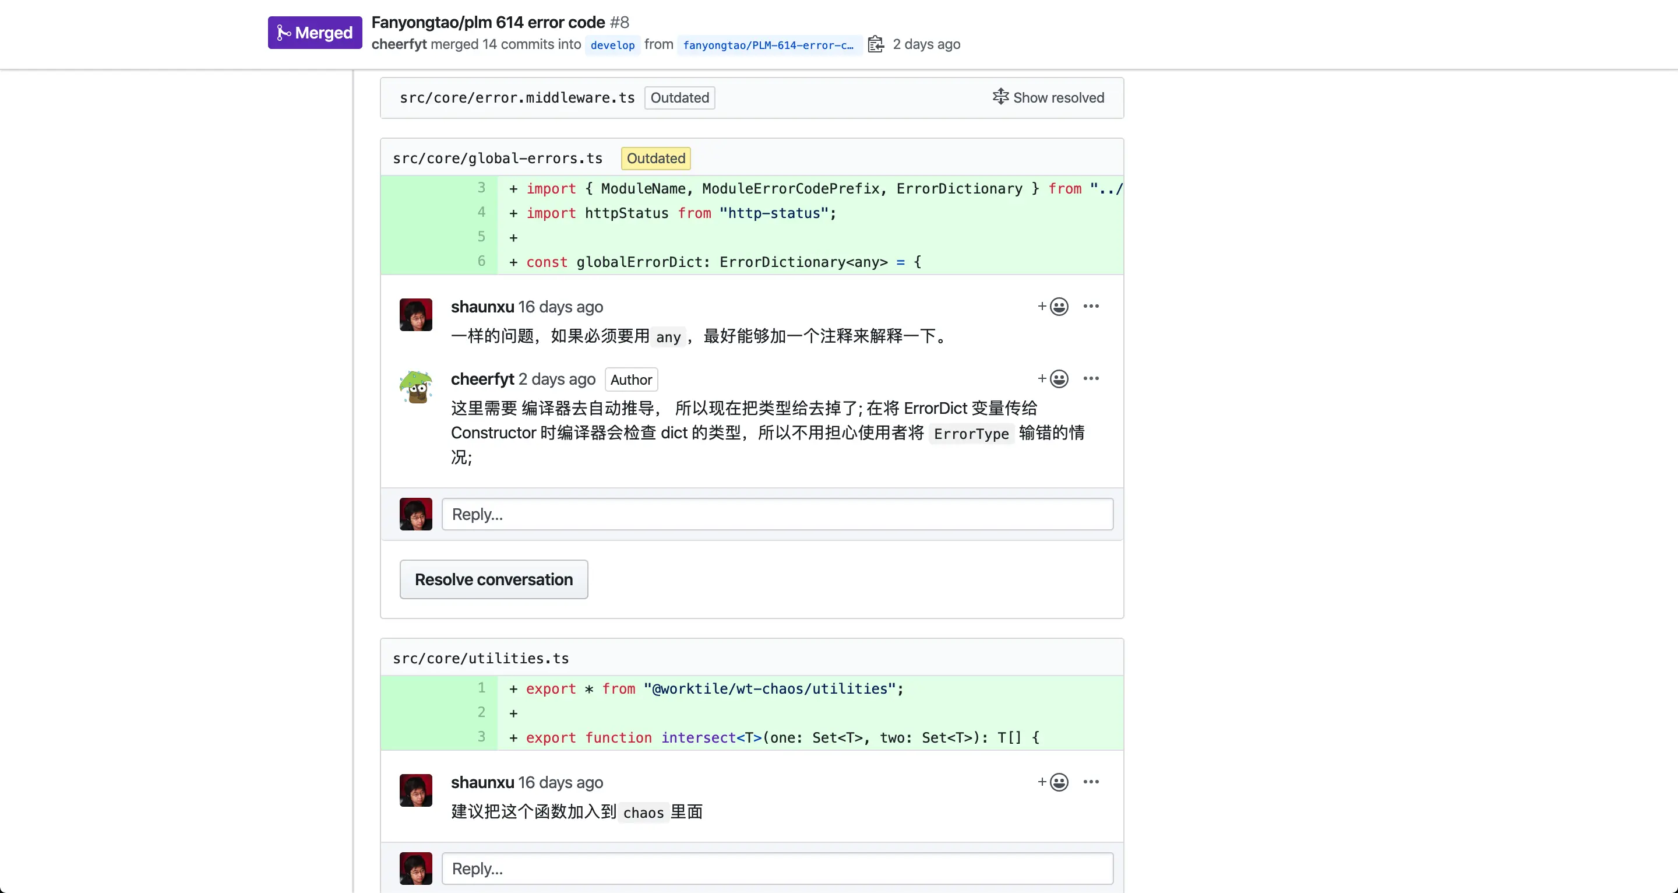Image resolution: width=1678 pixels, height=893 pixels.
Task: Click the export function intersect diff line
Action: pos(752,738)
